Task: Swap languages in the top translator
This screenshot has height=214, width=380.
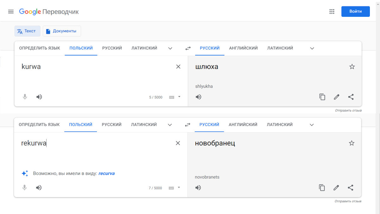Action: pos(188,49)
